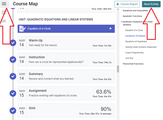This screenshot has width=163, height=120.
Task: Go to Next Activity
Action: (x=151, y=4)
